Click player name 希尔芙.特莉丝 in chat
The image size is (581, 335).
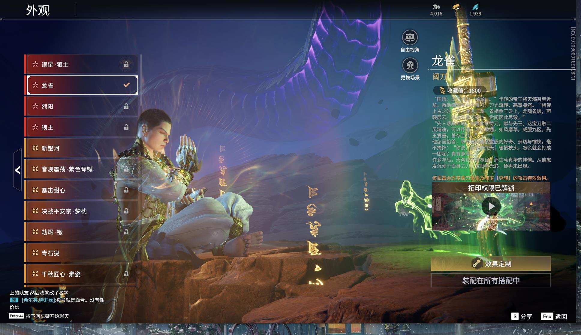click(38, 300)
